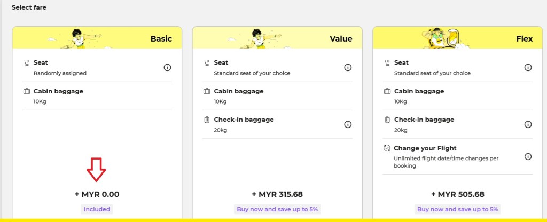Click the Included badge under Basic
Screen dimensions: 547x222
click(x=97, y=209)
